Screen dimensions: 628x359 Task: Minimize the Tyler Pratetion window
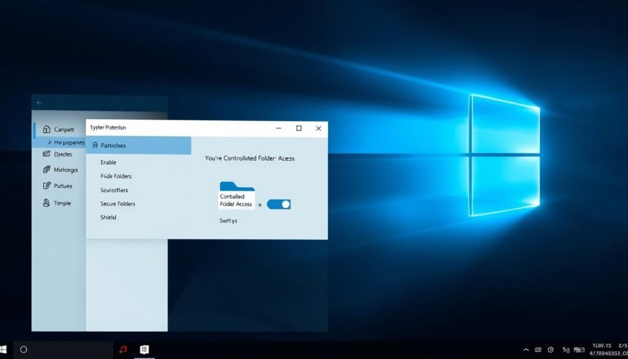279,128
